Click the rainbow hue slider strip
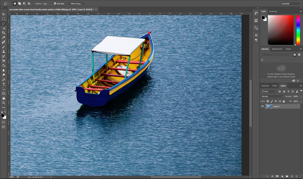This screenshot has width=303, height=179. click(x=298, y=30)
